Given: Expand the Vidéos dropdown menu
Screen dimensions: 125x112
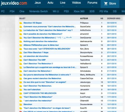Looking at the screenshot, I should coord(76,3).
